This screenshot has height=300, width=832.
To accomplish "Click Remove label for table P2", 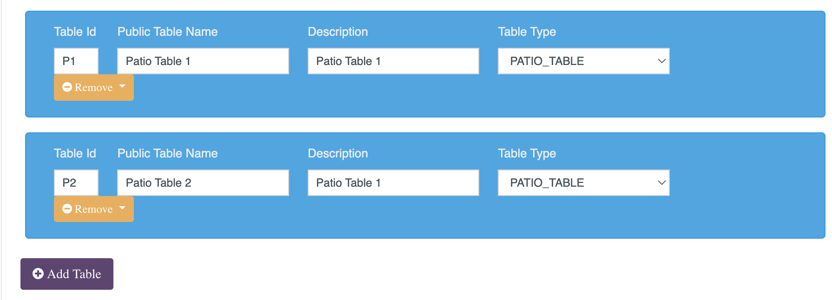I will [x=93, y=209].
